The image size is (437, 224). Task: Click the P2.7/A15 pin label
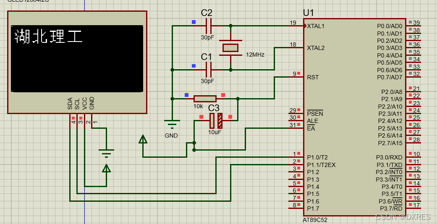(390, 143)
